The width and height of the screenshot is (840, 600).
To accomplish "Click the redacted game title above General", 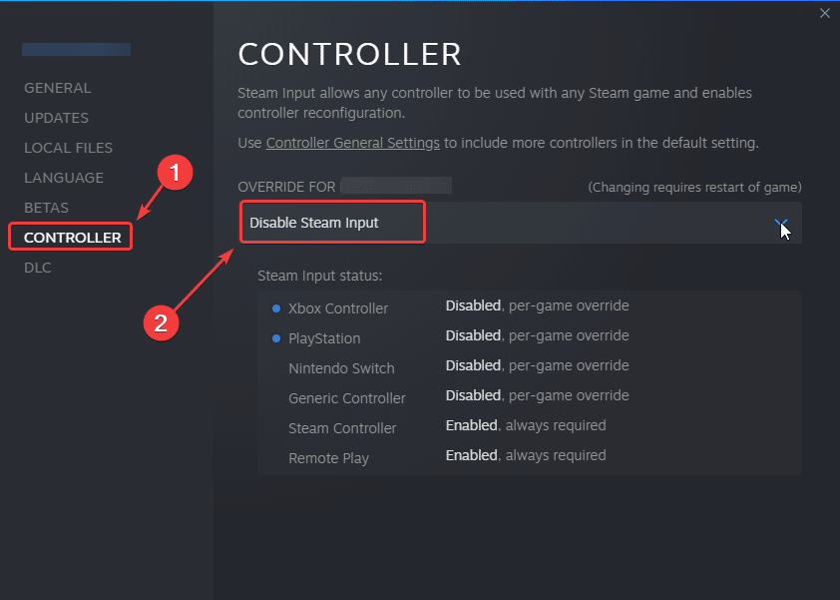I will [x=77, y=49].
